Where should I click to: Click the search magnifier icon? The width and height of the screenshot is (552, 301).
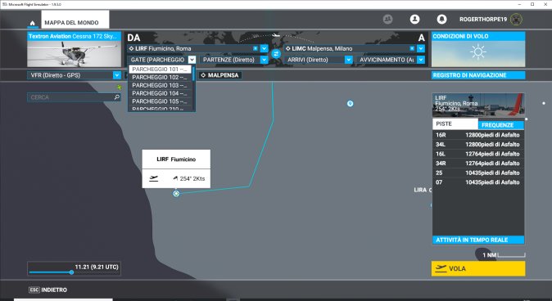[x=117, y=97]
